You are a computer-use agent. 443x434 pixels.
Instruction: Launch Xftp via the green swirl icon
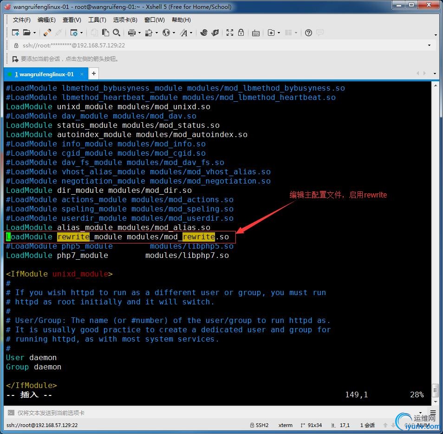point(203,33)
